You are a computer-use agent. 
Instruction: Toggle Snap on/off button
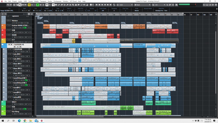tap(118, 5)
